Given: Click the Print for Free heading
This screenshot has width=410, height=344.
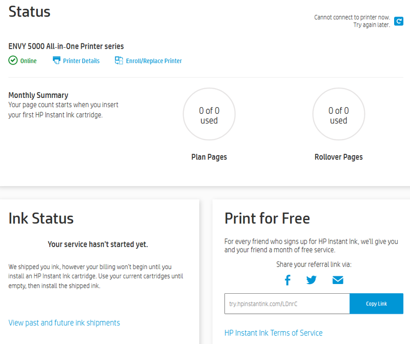Looking at the screenshot, I should (267, 218).
